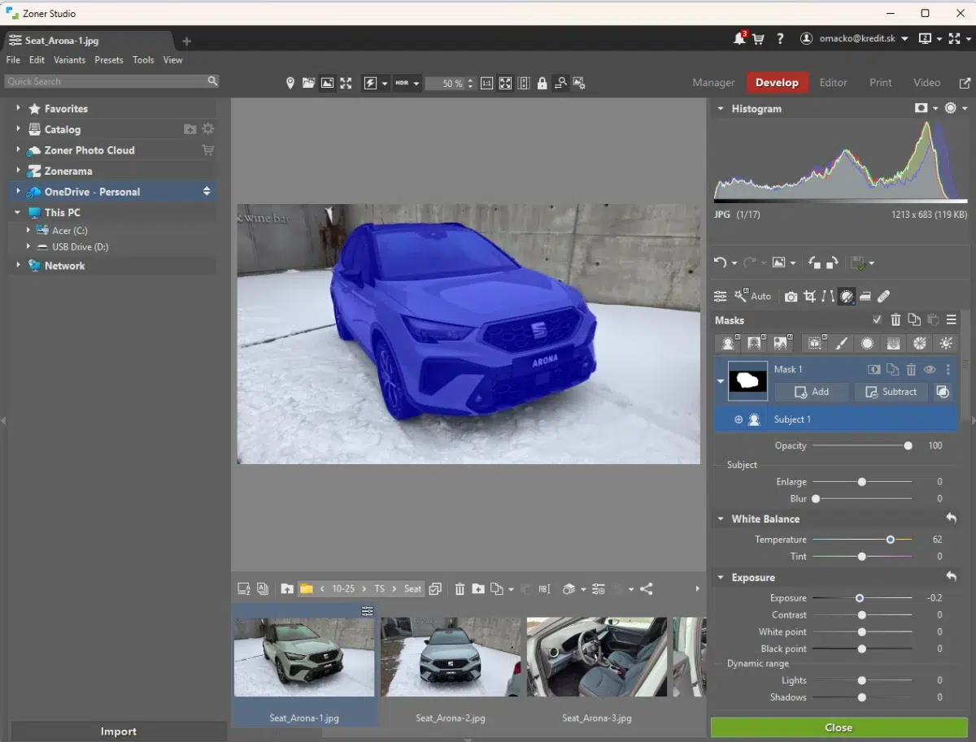The height and width of the screenshot is (742, 976).
Task: Toggle the zoom lock padlock icon
Action: click(x=542, y=83)
